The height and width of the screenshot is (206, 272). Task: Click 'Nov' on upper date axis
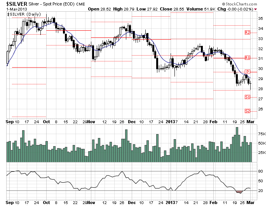point(91,122)
